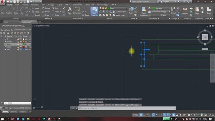Activate the Array command

coord(55,15)
